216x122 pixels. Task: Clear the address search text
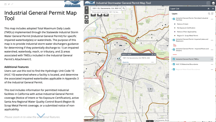(x=120, y=8)
